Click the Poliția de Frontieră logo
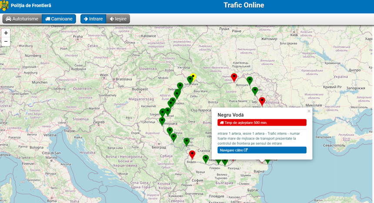This screenshot has width=374, height=203. click(x=4, y=6)
